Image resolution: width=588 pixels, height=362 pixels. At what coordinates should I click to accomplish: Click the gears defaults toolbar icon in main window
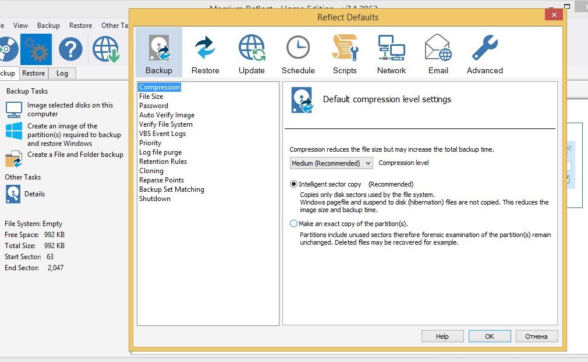tap(36, 49)
